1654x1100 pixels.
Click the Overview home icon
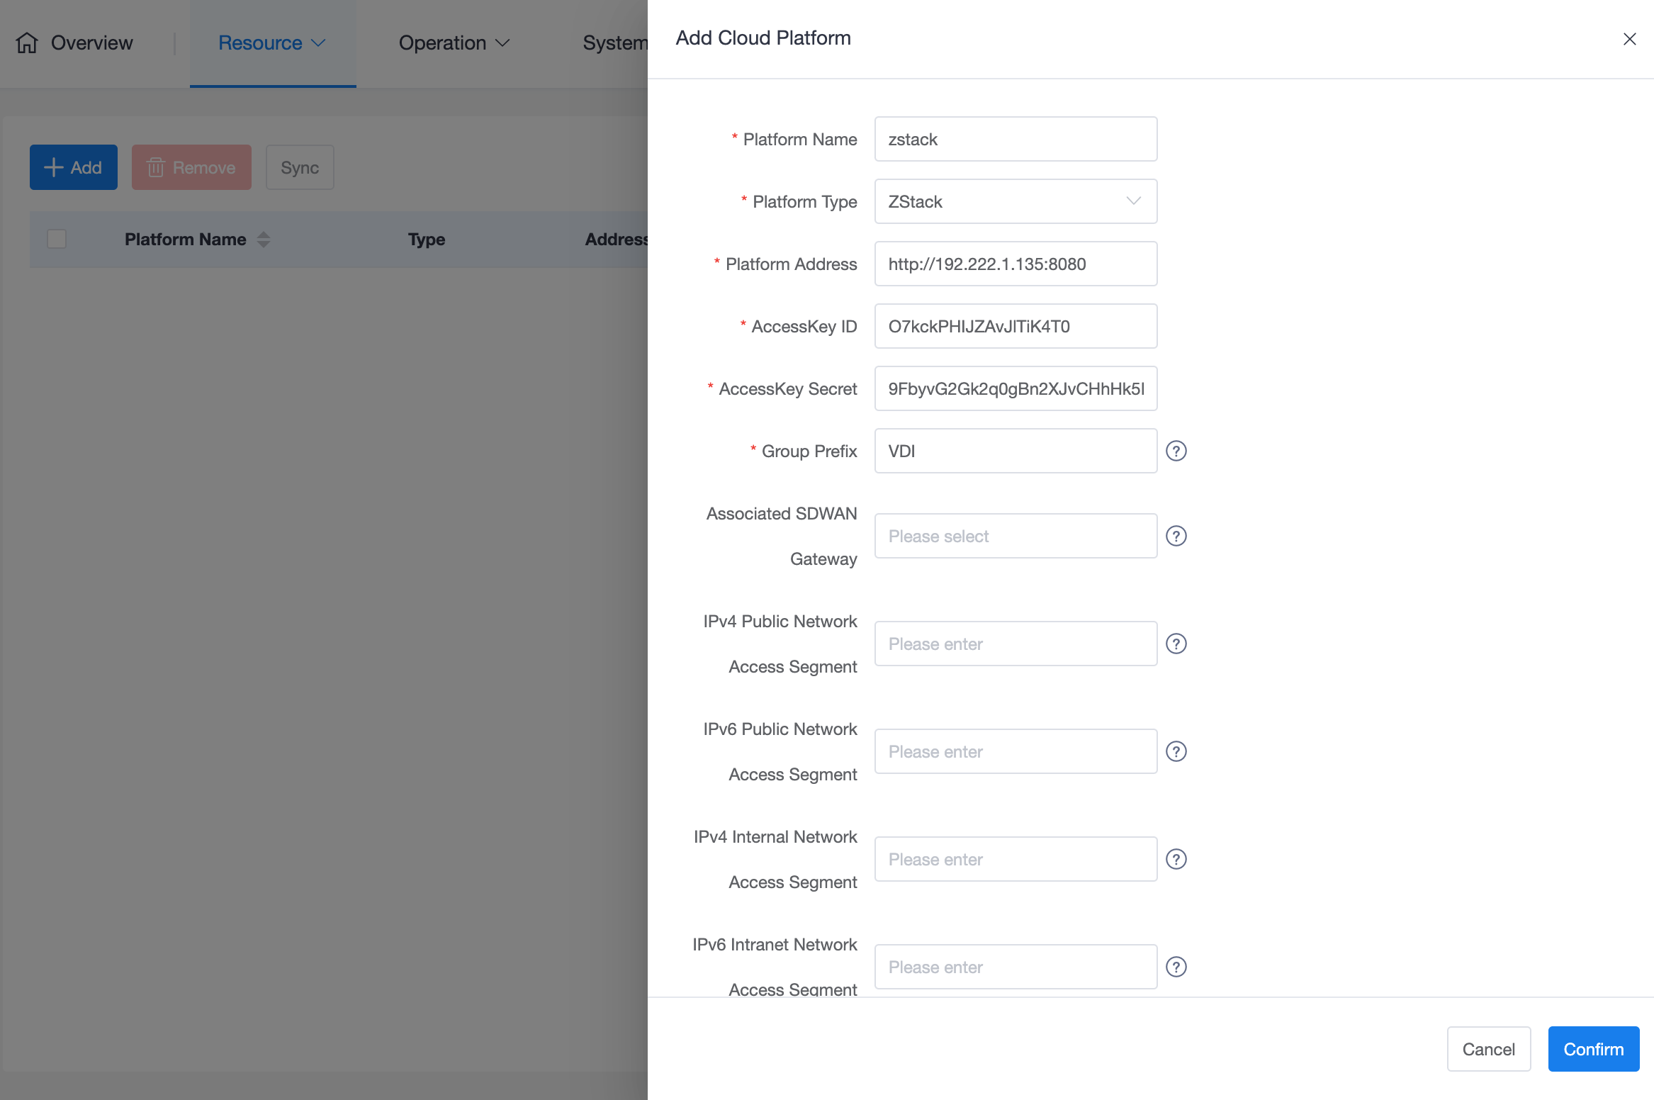point(27,43)
